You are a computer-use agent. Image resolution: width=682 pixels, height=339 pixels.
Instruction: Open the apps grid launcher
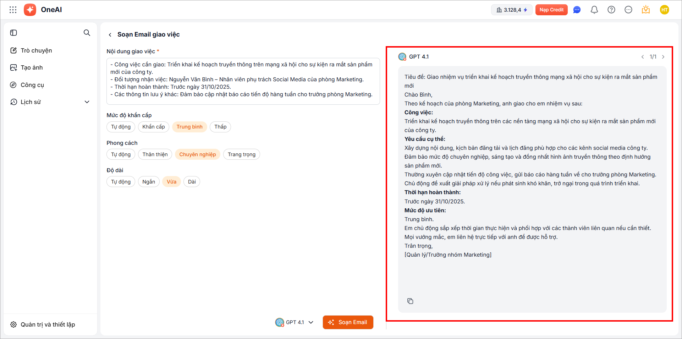click(x=13, y=10)
